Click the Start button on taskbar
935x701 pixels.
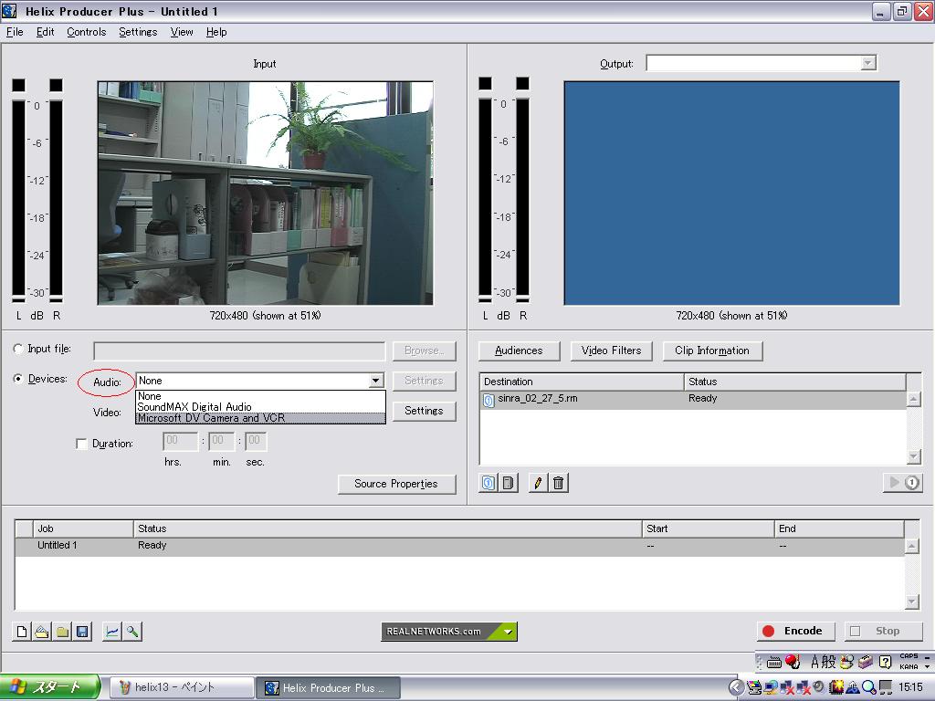click(50, 687)
